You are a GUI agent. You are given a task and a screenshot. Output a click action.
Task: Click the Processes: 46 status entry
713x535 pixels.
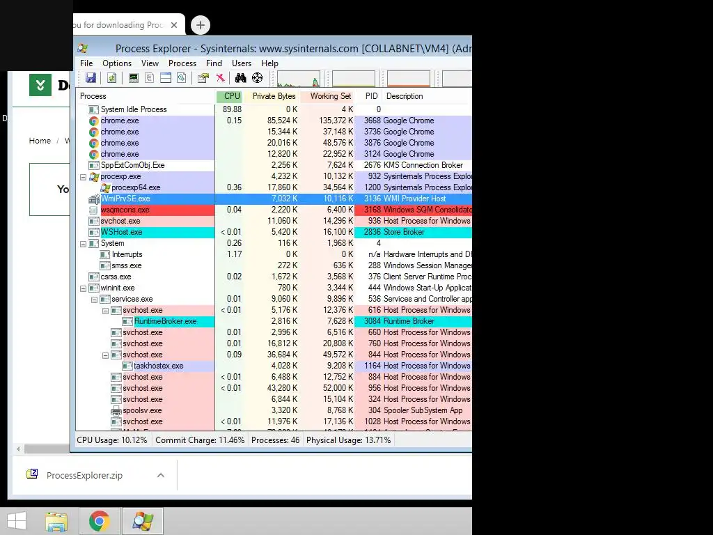pyautogui.click(x=275, y=440)
